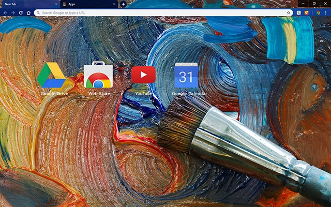Minimize the Chrome window
The width and height of the screenshot is (331, 207).
point(303,4)
